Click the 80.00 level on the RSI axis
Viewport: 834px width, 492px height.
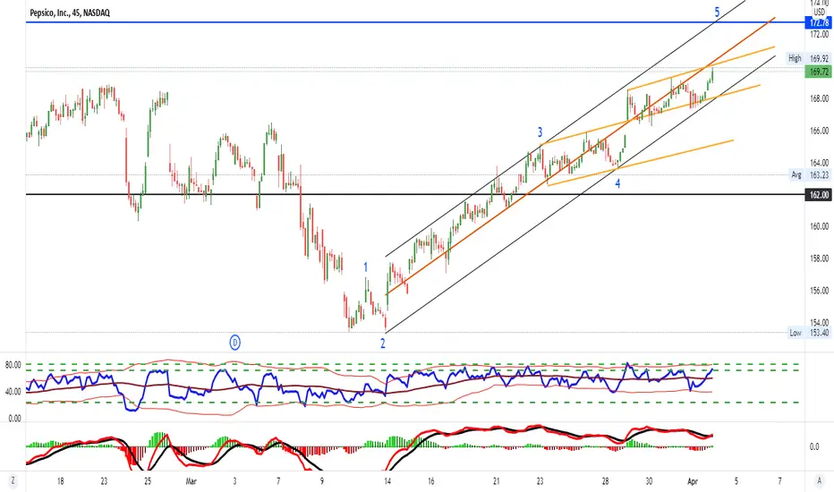click(13, 365)
